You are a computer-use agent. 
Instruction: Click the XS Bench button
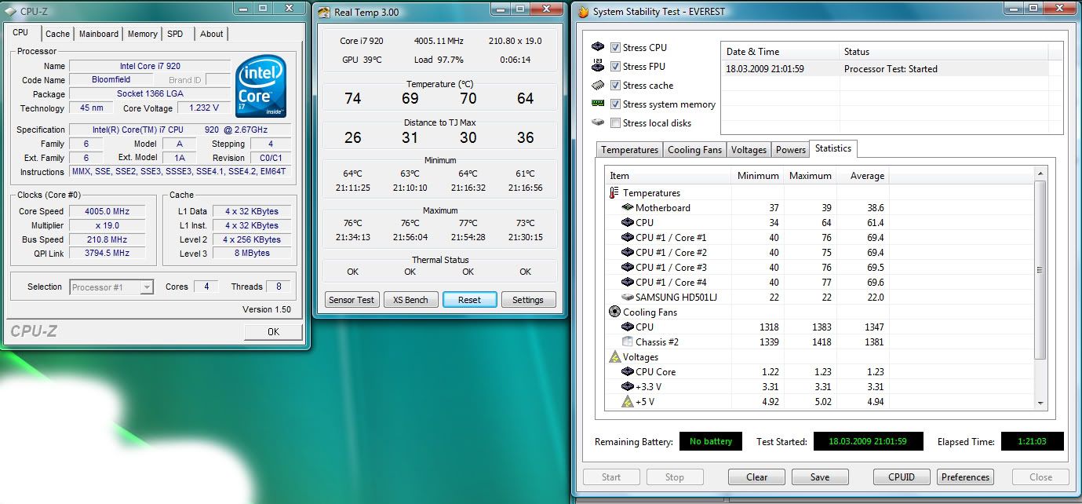(410, 300)
